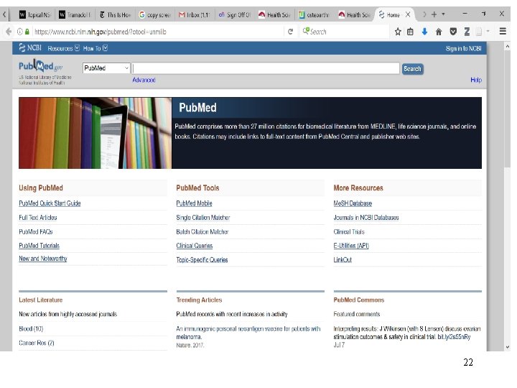
Task: Open downloads with the blue arrow icon
Action: [x=424, y=32]
